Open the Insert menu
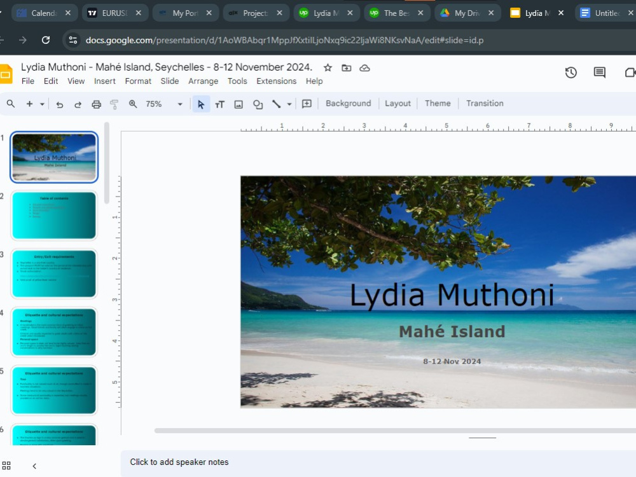Viewport: 636px width, 477px height. [x=105, y=81]
